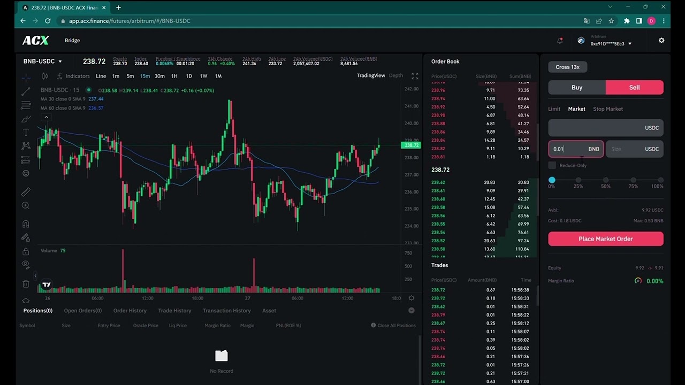The height and width of the screenshot is (385, 685).
Task: Select the prediction and measurement tool
Action: pyautogui.click(x=26, y=159)
